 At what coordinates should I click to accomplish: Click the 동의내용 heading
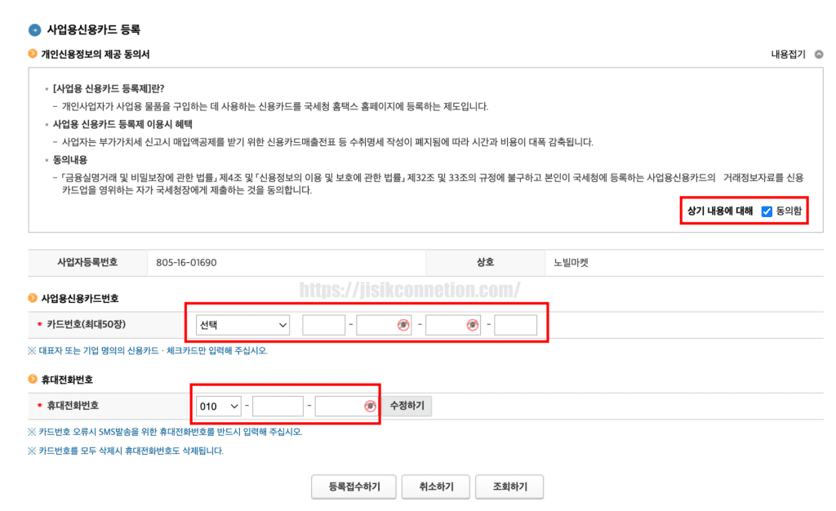[x=70, y=160]
